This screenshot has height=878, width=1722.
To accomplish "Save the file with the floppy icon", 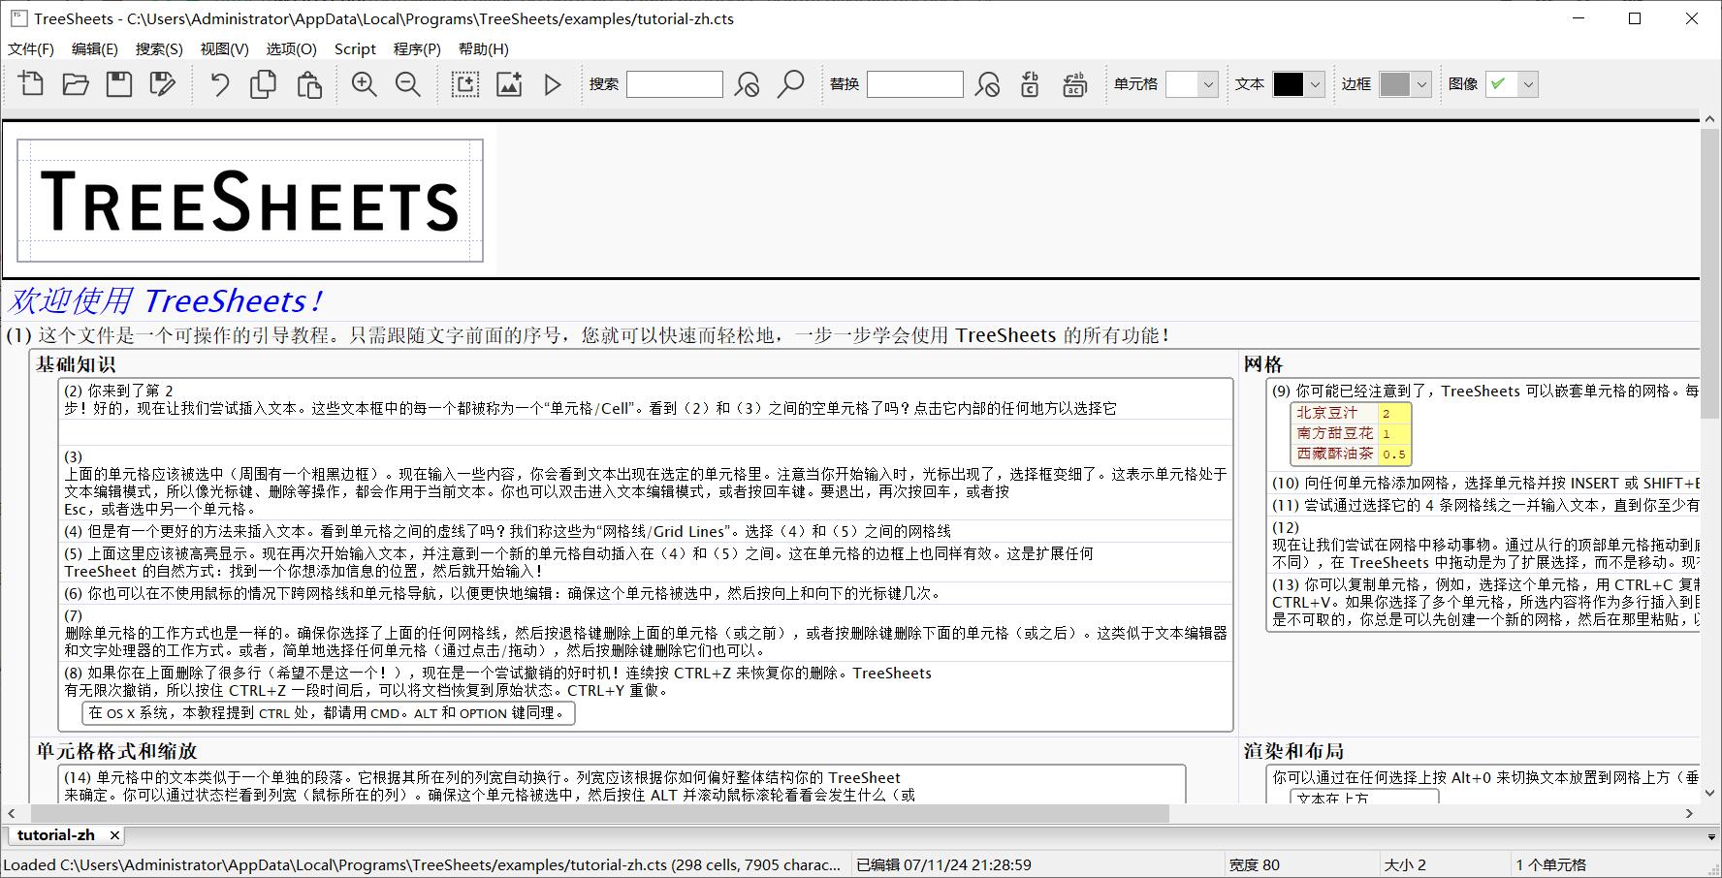I will (x=119, y=84).
